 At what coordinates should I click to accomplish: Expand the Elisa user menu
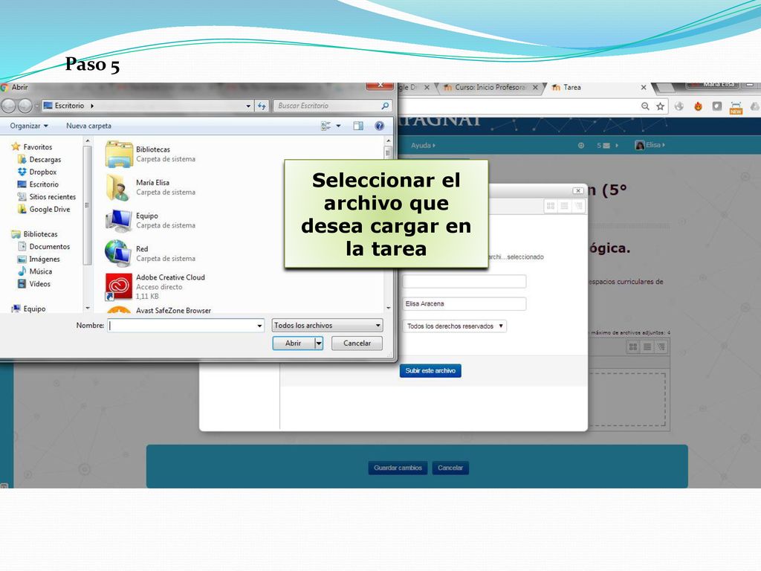(x=650, y=145)
